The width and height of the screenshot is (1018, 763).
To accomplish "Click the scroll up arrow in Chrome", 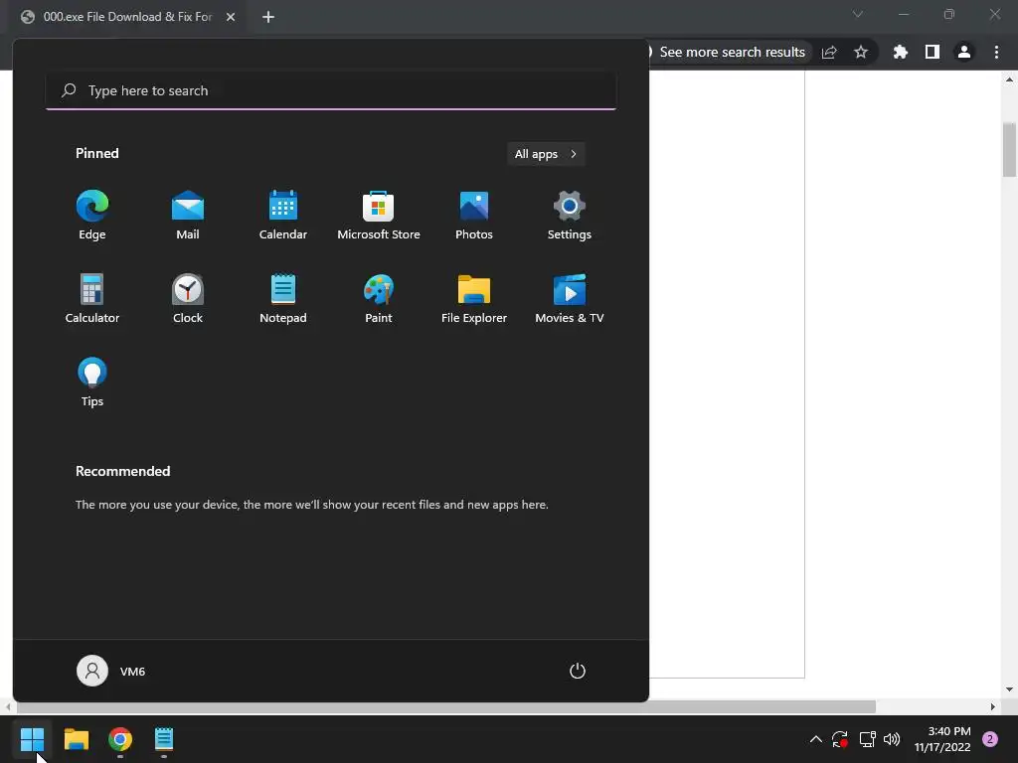I will [x=1009, y=79].
